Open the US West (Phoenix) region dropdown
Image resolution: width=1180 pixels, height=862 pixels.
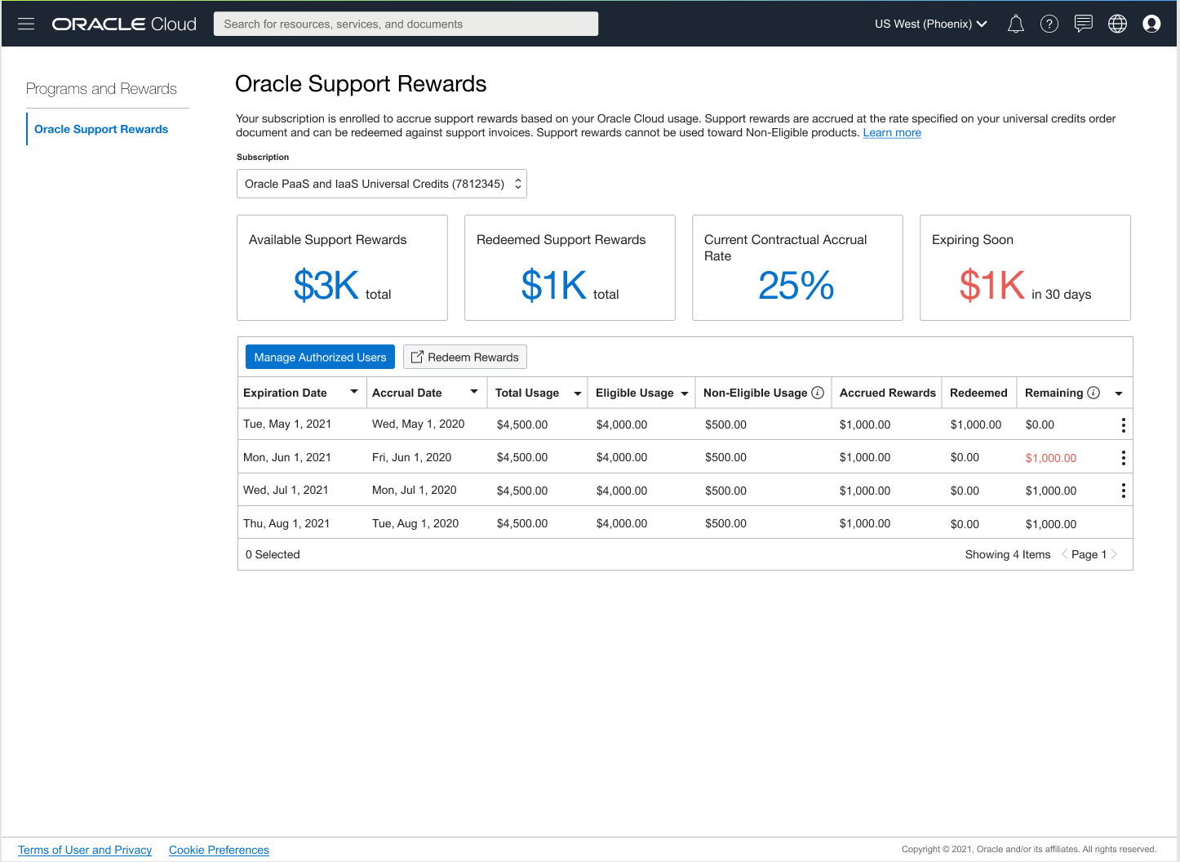(929, 24)
